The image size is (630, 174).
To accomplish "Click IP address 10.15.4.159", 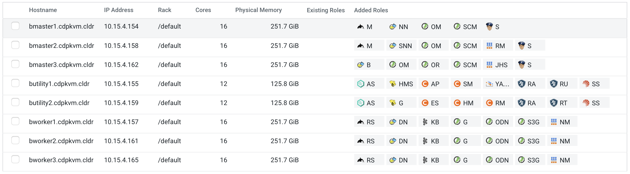I will click(121, 103).
